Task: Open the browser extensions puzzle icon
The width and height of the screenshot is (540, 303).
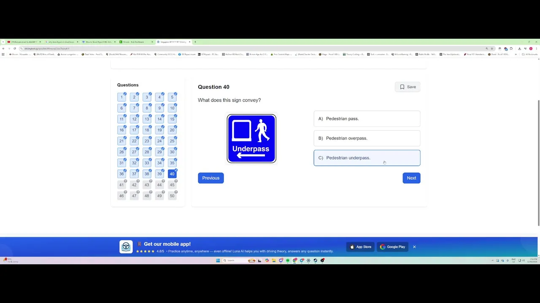Action: 511,48
